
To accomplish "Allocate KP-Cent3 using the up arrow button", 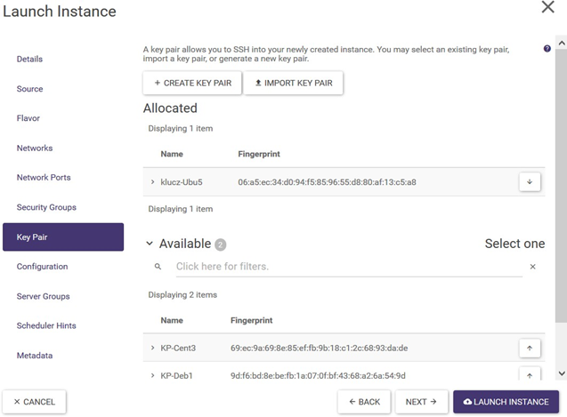I will click(x=529, y=348).
